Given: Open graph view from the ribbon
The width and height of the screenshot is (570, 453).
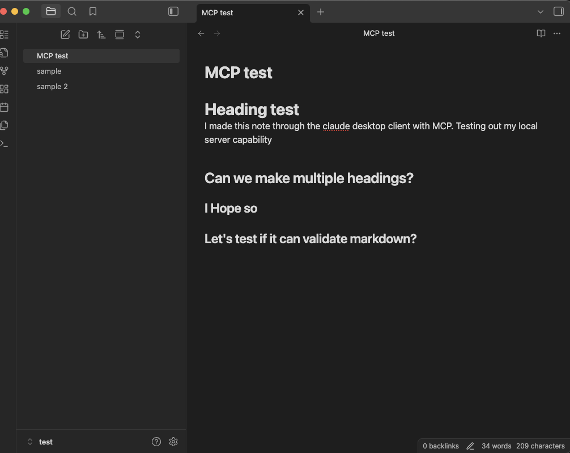Looking at the screenshot, I should (5, 71).
